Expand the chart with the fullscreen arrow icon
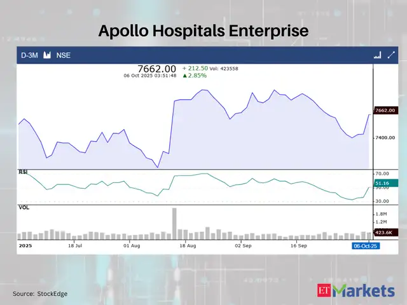Screen dimensions: 407x305 tap(390, 55)
